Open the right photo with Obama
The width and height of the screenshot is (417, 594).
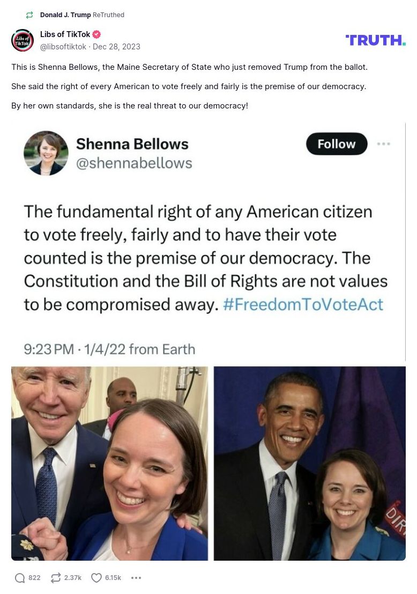click(309, 463)
